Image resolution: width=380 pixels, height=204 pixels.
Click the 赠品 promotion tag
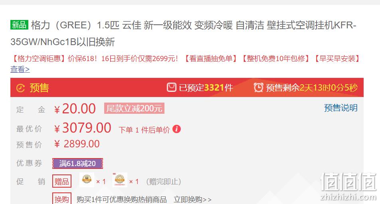coord(62,181)
